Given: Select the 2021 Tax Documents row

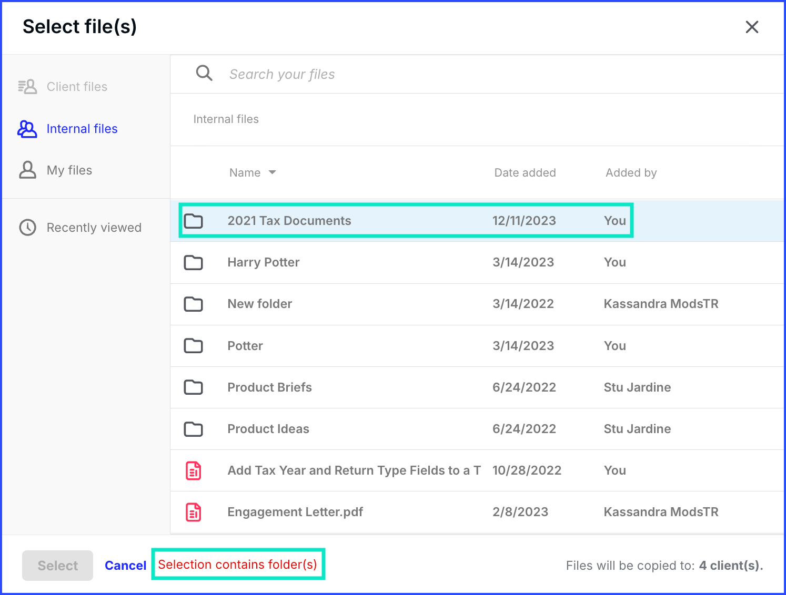Looking at the screenshot, I should pos(477,221).
